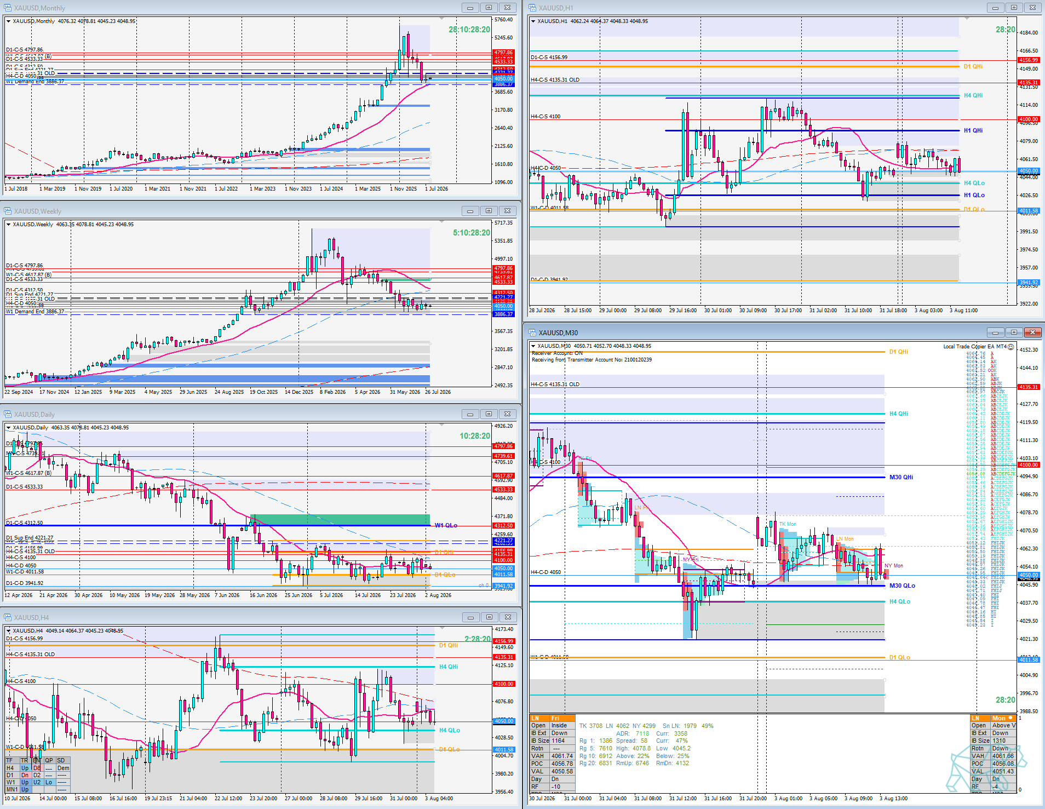Minimize the XAUUSD,Weekly chart window
The width and height of the screenshot is (1045, 809).
click(x=470, y=211)
